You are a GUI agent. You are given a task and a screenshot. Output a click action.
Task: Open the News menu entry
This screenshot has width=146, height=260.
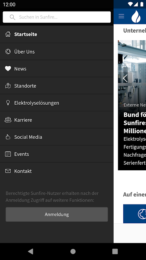(56, 69)
